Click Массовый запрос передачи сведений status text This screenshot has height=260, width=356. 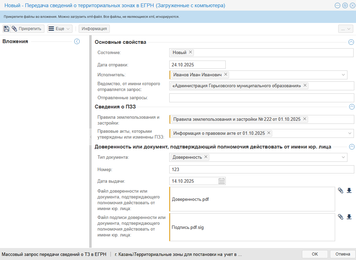54,254
